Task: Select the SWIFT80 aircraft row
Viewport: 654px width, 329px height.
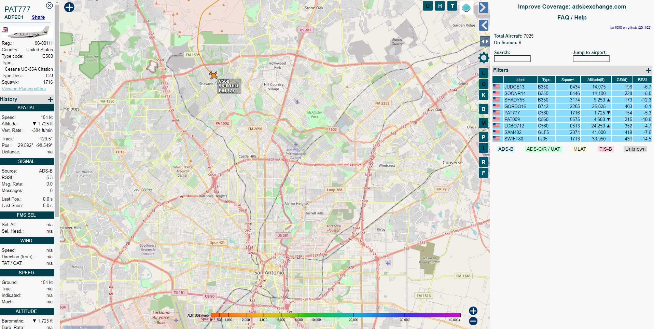Action: coord(572,139)
